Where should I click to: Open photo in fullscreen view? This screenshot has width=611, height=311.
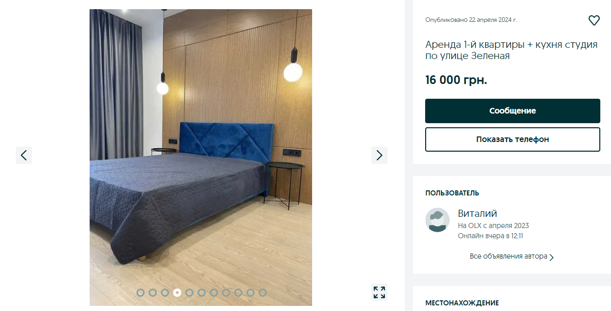379,292
